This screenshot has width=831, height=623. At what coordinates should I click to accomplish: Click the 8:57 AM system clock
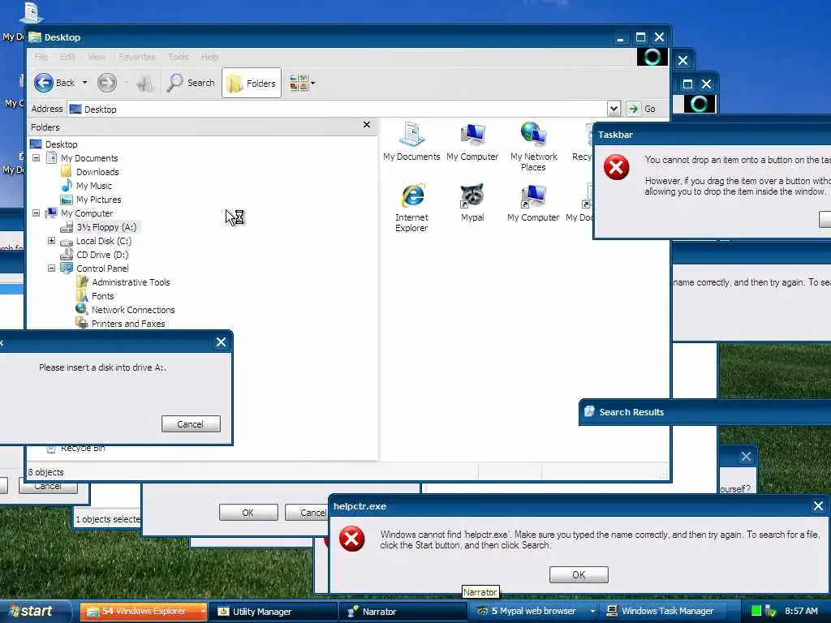[801, 612]
